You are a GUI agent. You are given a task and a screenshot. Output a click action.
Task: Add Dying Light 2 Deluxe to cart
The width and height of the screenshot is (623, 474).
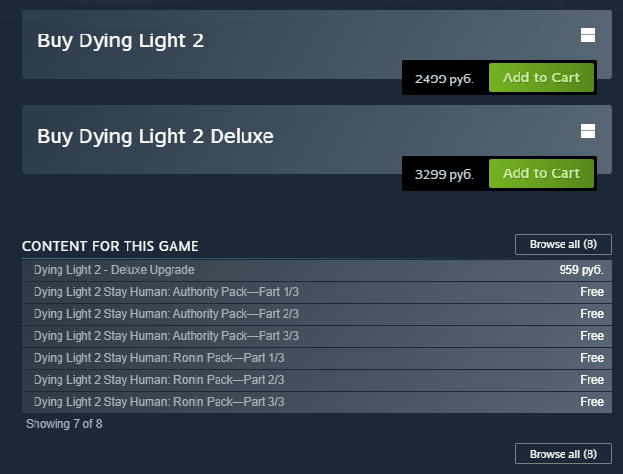(x=541, y=173)
